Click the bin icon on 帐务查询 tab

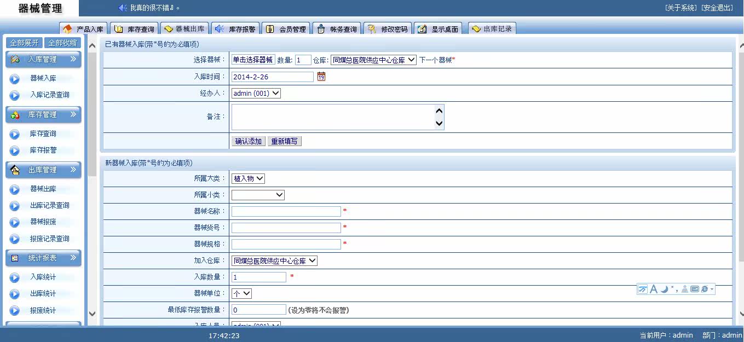pyautogui.click(x=321, y=29)
